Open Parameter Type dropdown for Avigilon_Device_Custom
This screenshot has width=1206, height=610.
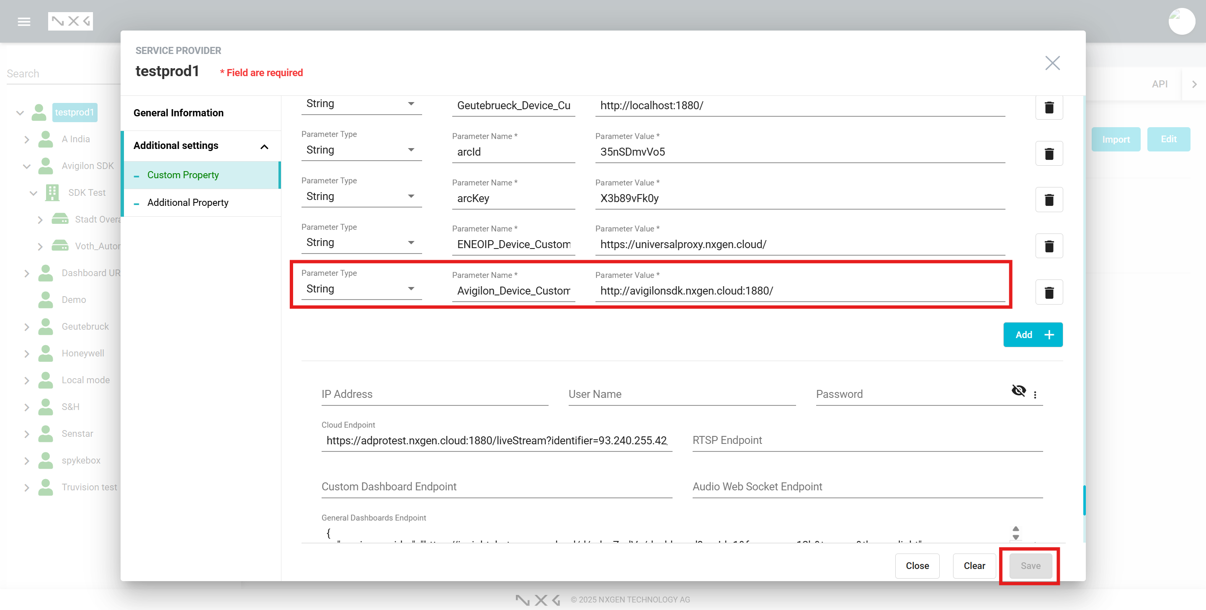click(x=361, y=289)
